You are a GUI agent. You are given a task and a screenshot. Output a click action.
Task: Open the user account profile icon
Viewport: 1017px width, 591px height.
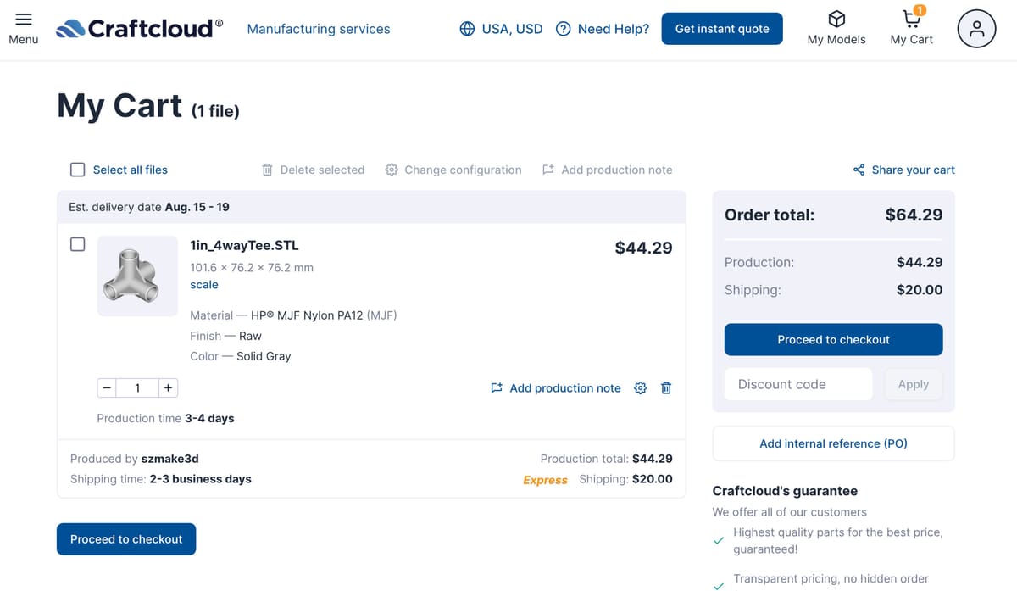tap(976, 29)
